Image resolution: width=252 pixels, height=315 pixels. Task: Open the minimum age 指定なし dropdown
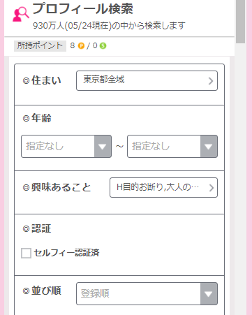pyautogui.click(x=66, y=147)
